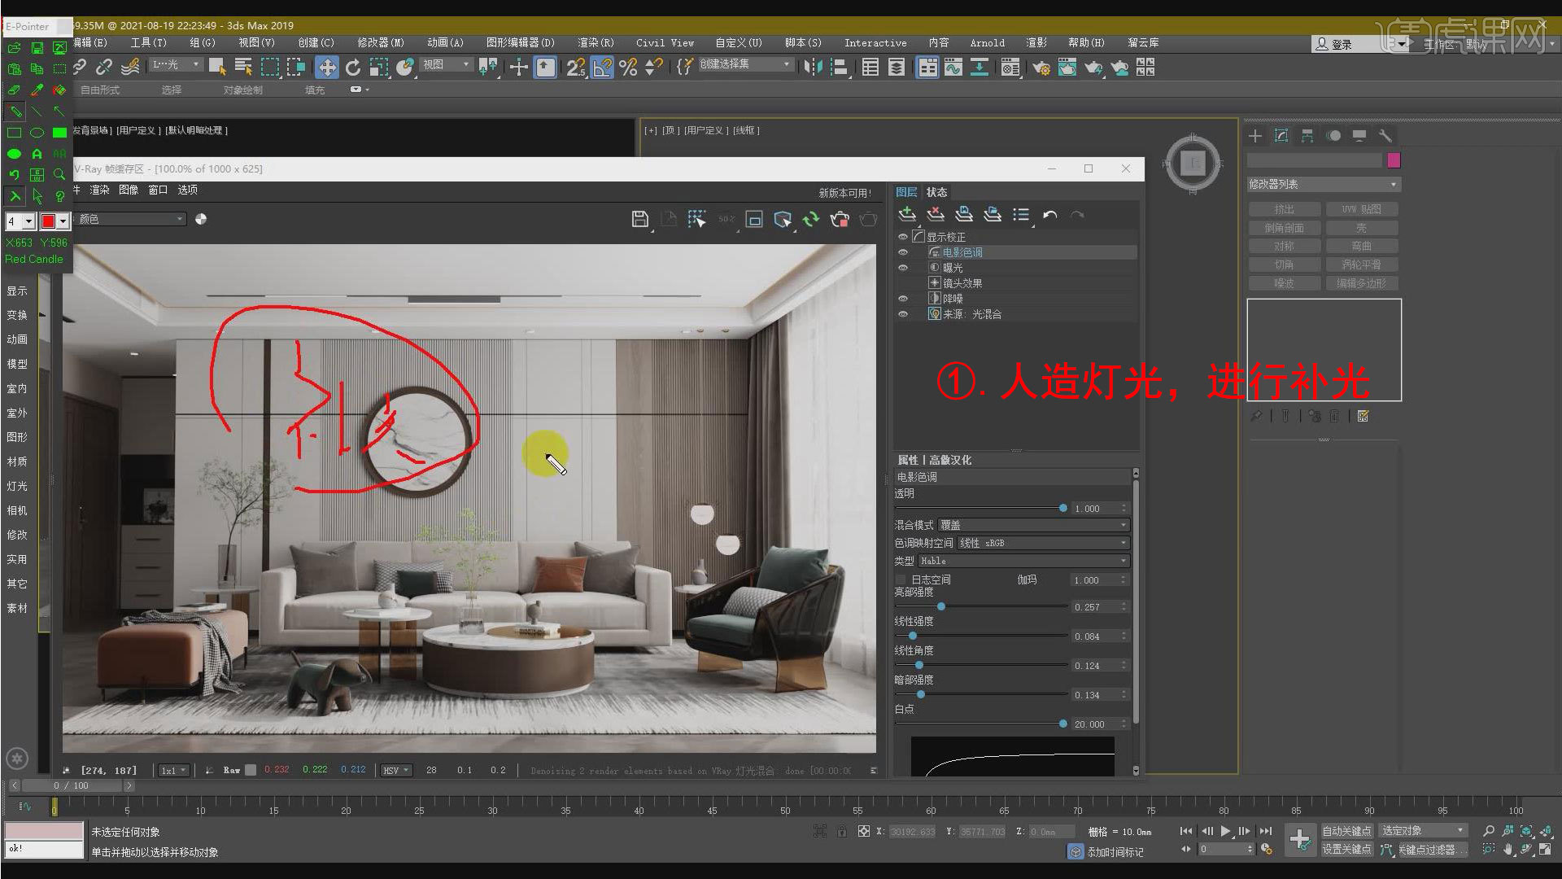Open the Rendered Frame Window icon

[x=1067, y=68]
